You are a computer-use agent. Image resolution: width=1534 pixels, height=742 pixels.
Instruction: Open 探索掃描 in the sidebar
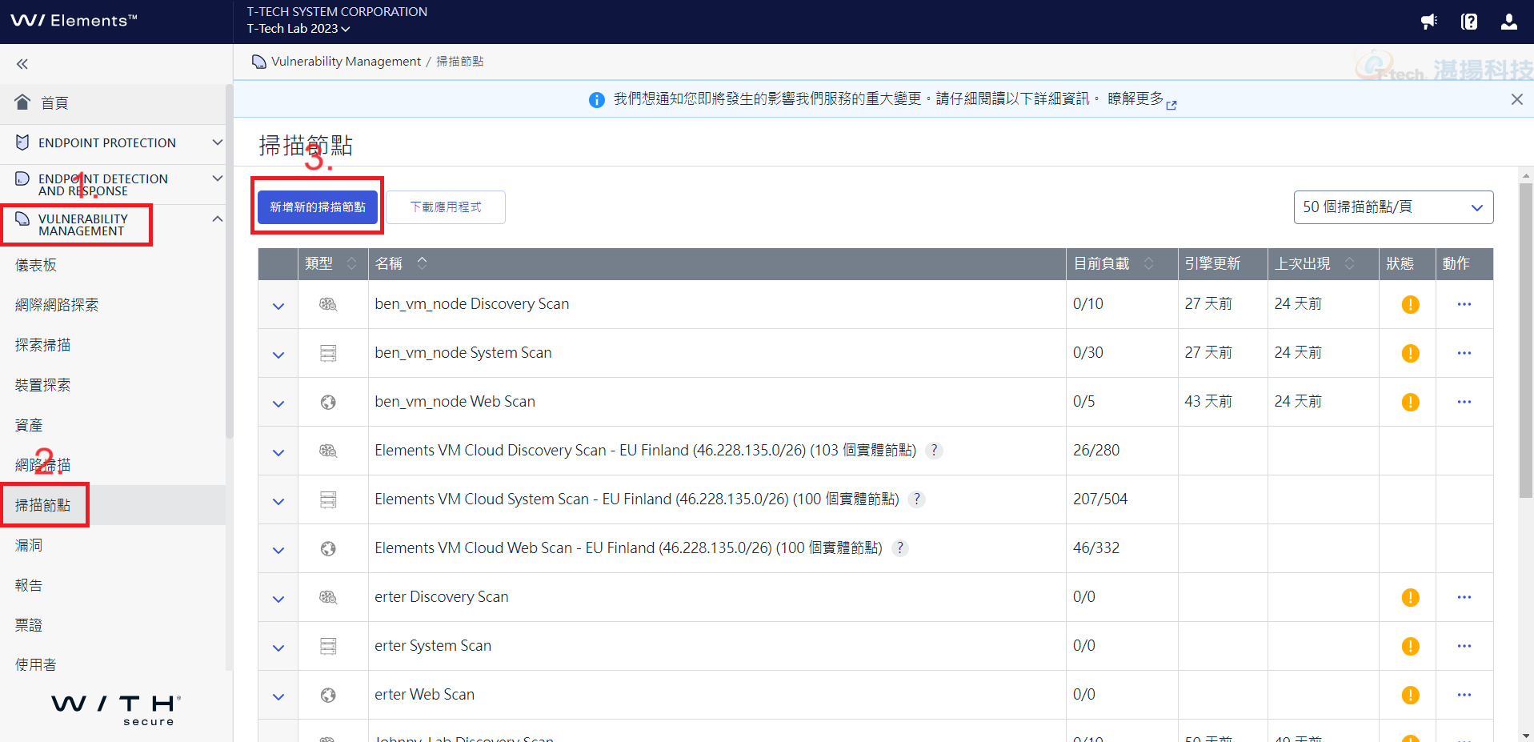click(43, 345)
